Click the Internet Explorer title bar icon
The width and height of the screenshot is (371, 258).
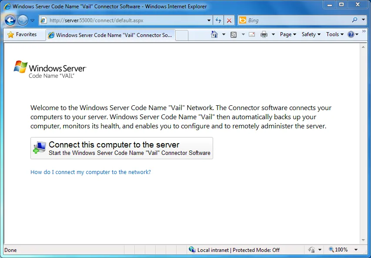click(7, 7)
